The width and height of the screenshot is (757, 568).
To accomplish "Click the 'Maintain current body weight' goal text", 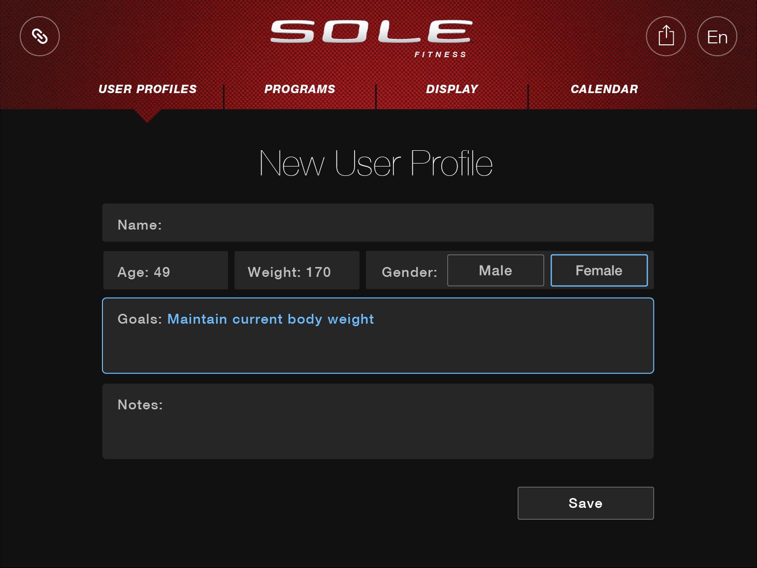I will (270, 319).
